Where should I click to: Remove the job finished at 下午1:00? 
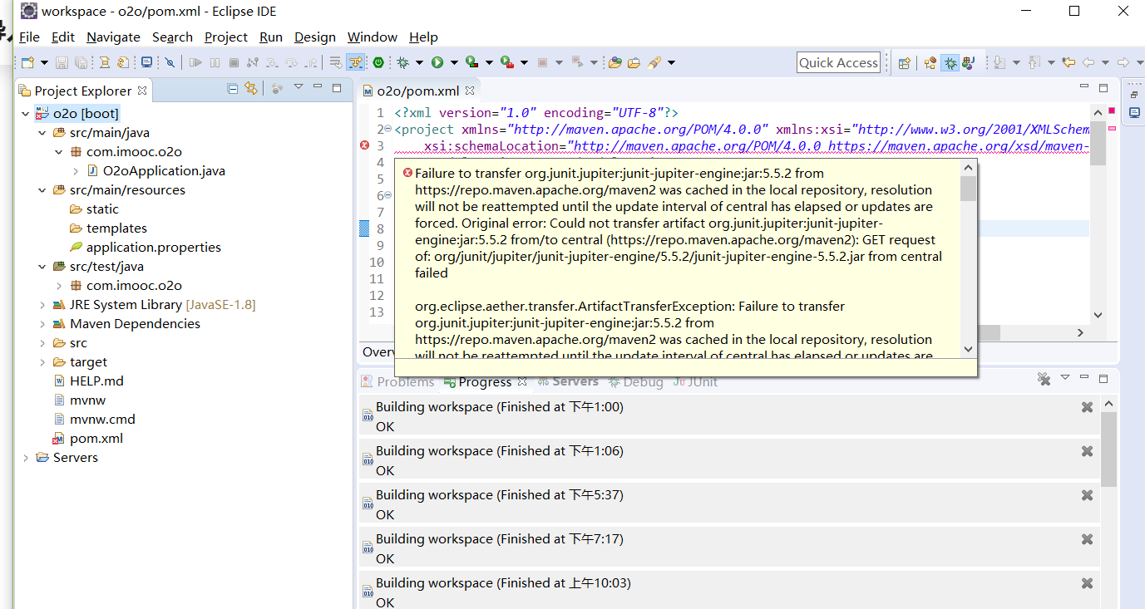(1087, 407)
